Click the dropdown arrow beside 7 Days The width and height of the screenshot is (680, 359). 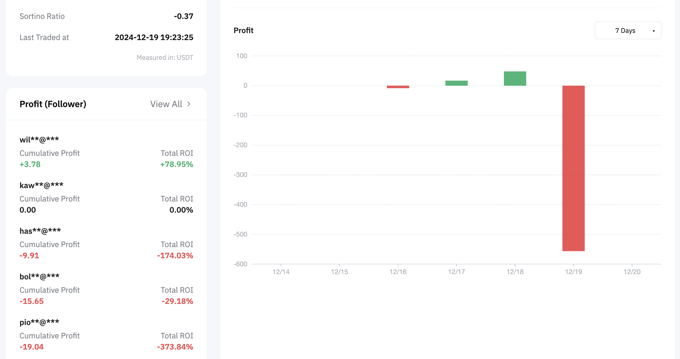(654, 31)
